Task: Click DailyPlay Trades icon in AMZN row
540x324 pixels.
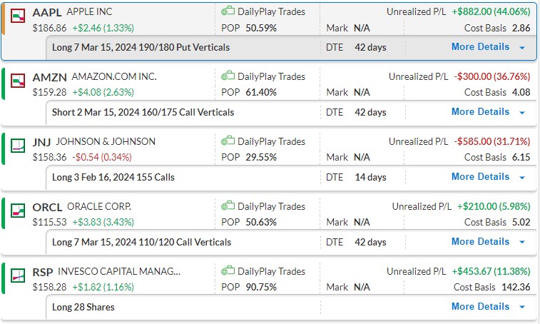Action: pyautogui.click(x=228, y=76)
